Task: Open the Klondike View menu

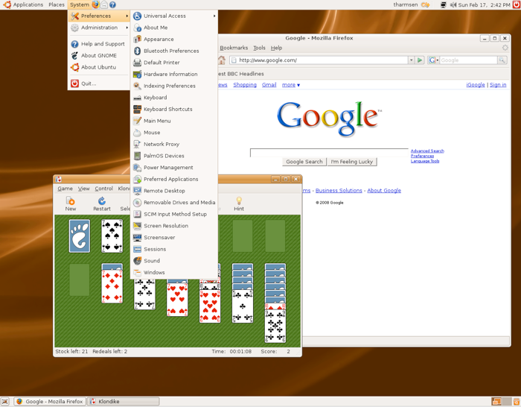Action: (83, 189)
